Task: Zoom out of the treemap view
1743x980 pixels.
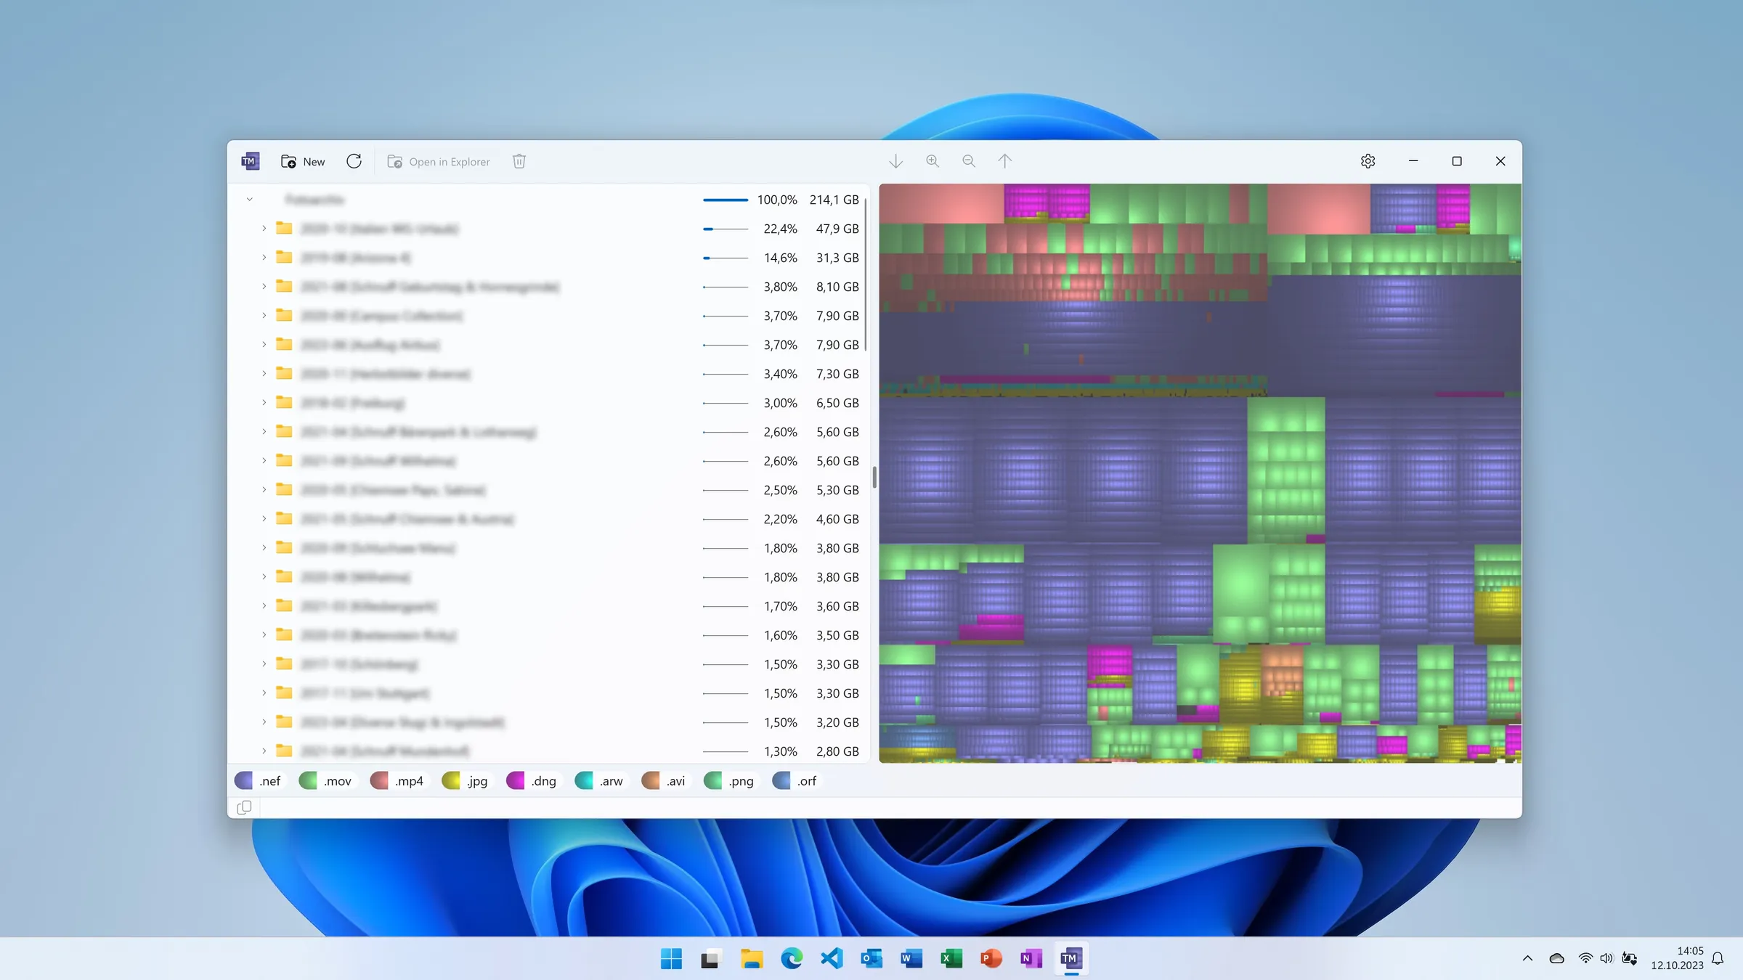Action: pos(969,160)
